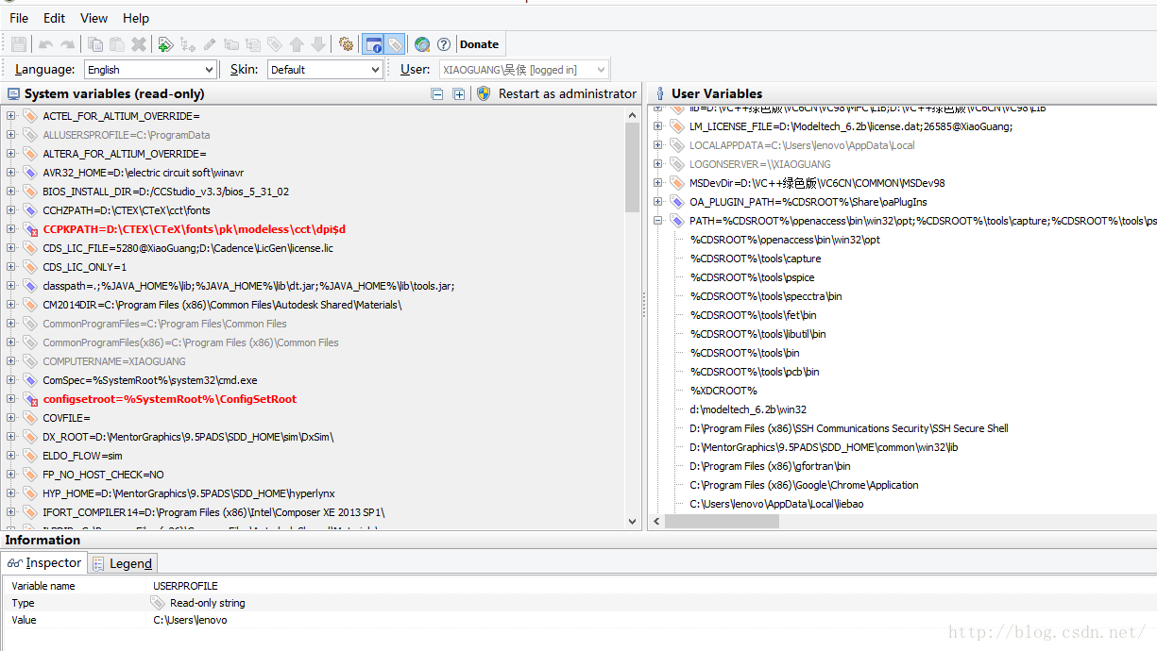1157x651 pixels.
Task: Collapse the PATH user variable node
Action: [x=658, y=221]
